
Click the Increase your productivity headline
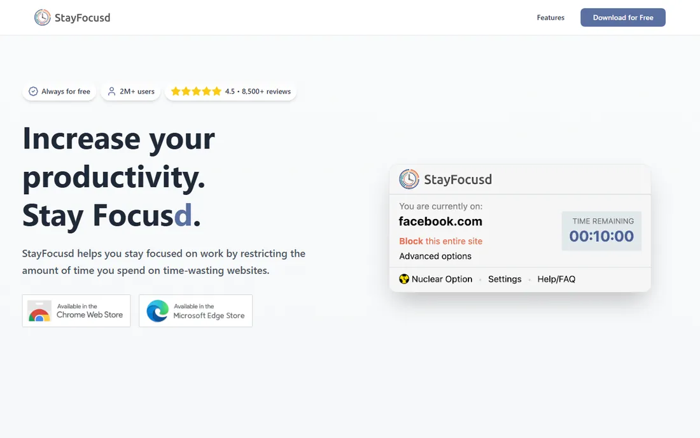pyautogui.click(x=119, y=177)
